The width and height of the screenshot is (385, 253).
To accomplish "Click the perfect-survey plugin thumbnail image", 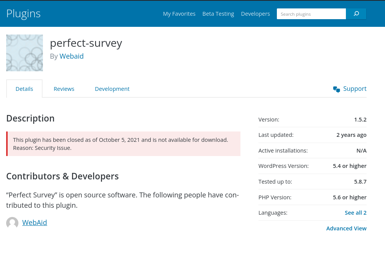I will click(x=25, y=53).
